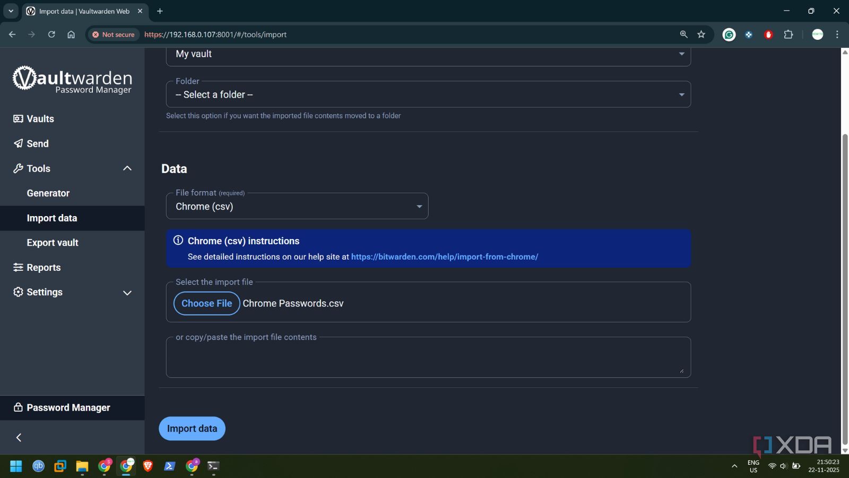Open Export vault page
849x478 pixels.
pos(53,243)
